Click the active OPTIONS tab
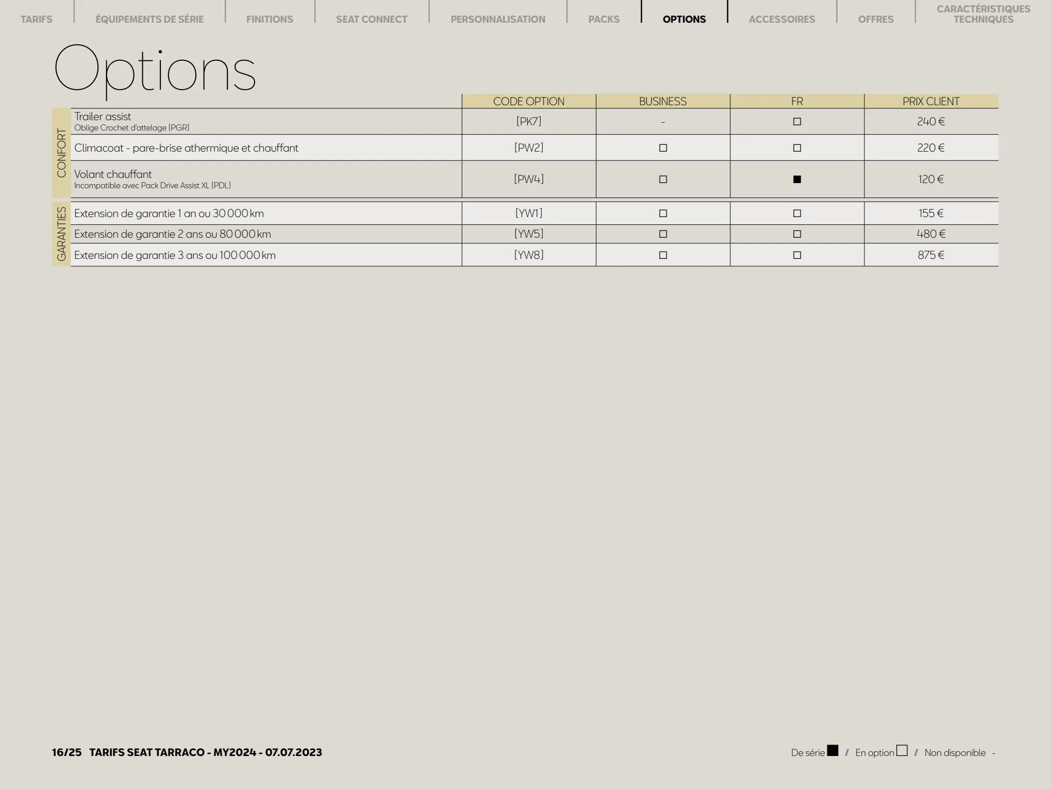The width and height of the screenshot is (1051, 789). coord(685,19)
